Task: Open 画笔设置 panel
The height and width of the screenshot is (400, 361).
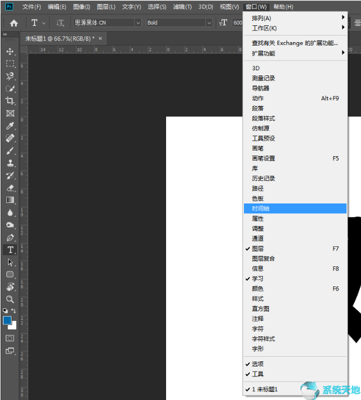Action: click(x=295, y=159)
